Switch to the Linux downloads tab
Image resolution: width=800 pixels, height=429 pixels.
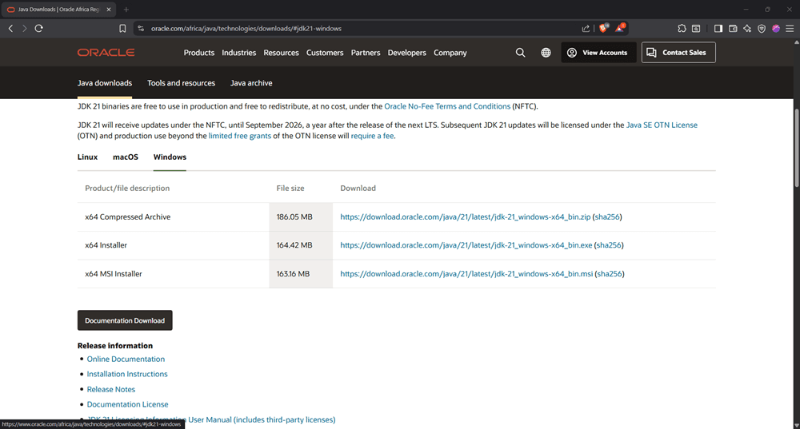point(87,157)
